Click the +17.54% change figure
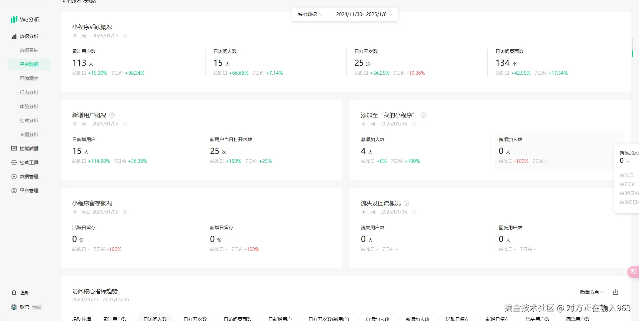The width and height of the screenshot is (639, 321). click(558, 73)
